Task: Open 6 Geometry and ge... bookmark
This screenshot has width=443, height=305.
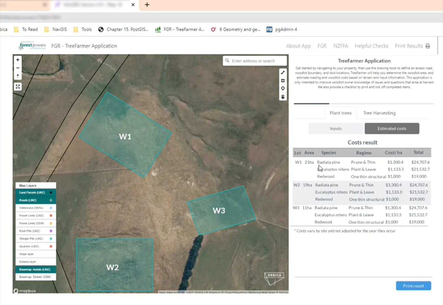Action: point(236,29)
